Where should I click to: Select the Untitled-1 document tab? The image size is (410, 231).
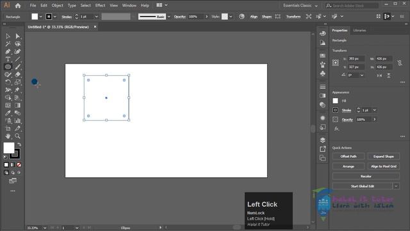58,27
